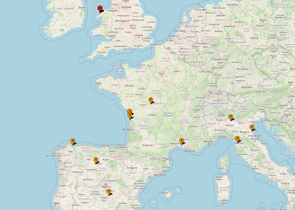Select the Andorra label
Screen dimensions: 295x210
pos(155,159)
